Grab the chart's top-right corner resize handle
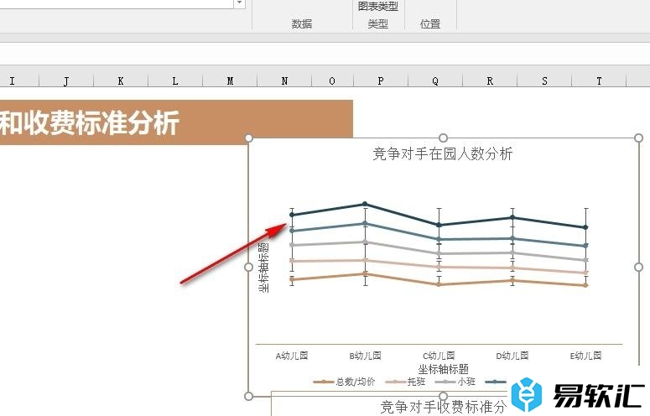The image size is (650, 416). tap(638, 138)
